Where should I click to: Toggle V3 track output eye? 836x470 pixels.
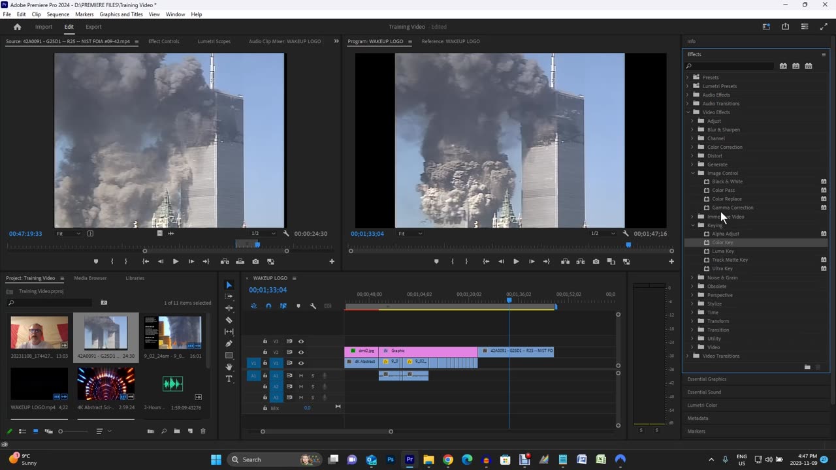[x=301, y=341]
